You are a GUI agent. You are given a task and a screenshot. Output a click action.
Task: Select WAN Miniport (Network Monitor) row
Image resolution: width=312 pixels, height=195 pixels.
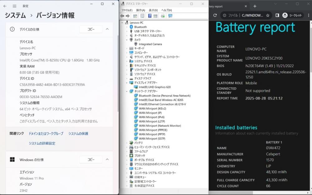pyautogui.click(x=160, y=125)
